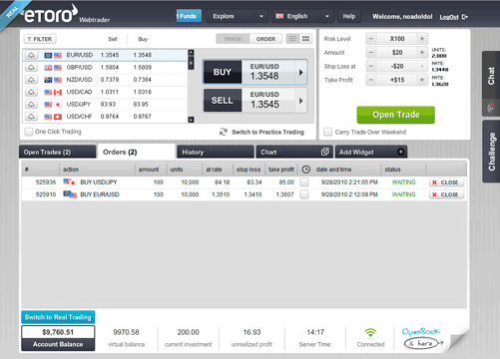Tick the checkbox on BUY EUR/USD order row

pyautogui.click(x=304, y=194)
